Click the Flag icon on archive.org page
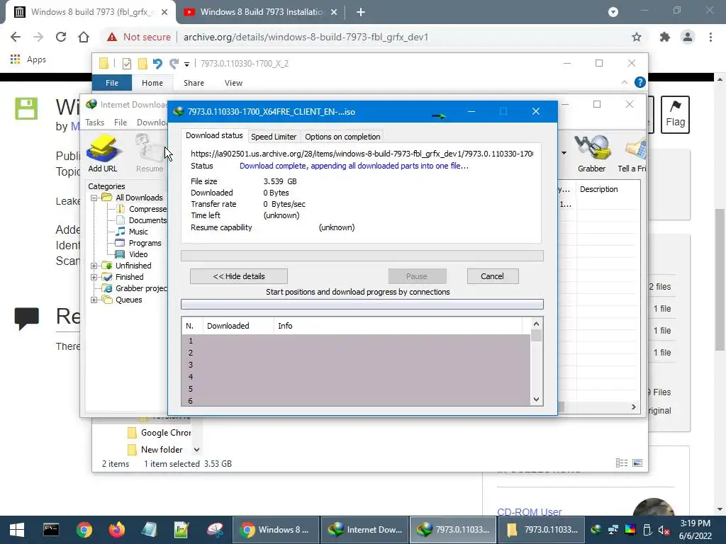The width and height of the screenshot is (726, 544). (675, 115)
